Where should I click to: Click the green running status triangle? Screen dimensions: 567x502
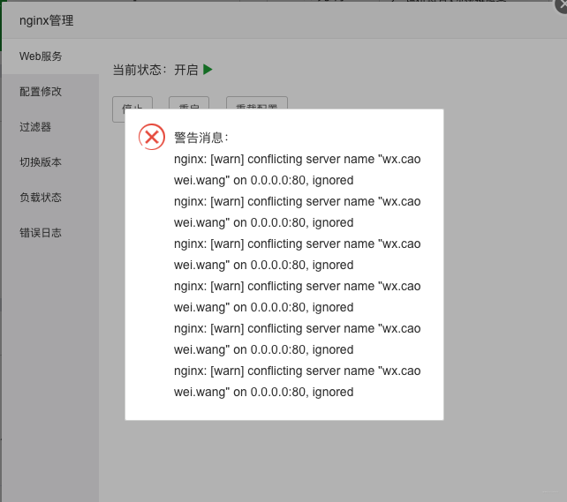coord(208,70)
